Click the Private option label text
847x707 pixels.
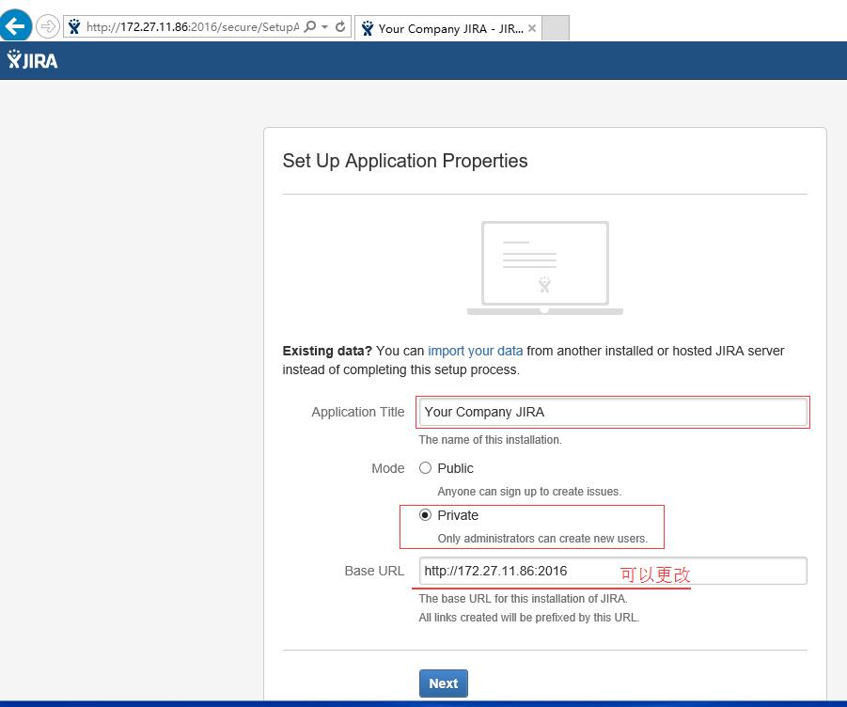(458, 515)
